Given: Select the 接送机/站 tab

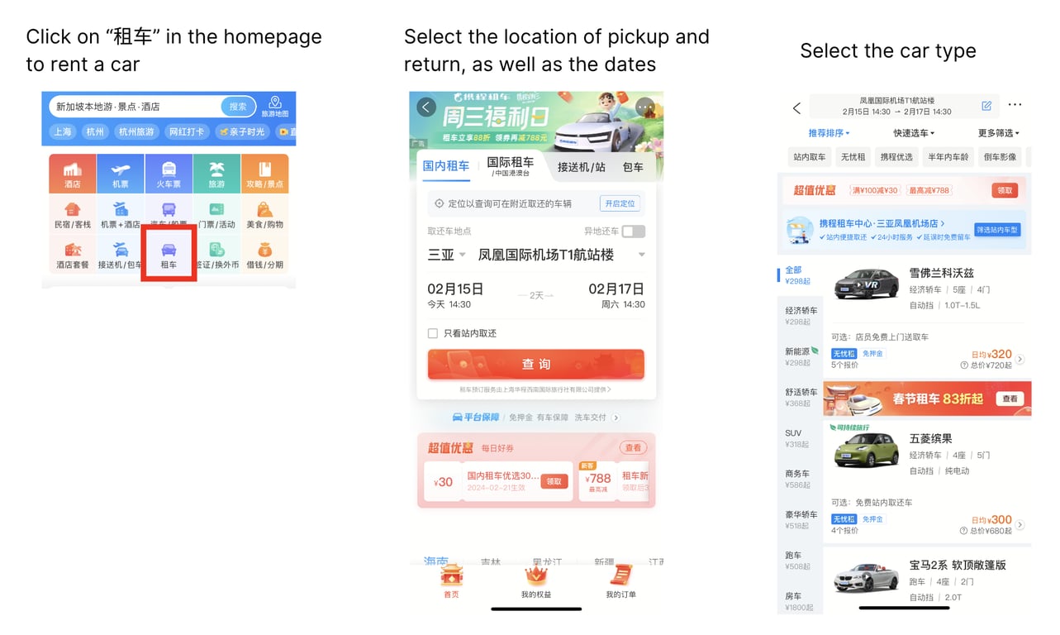Looking at the screenshot, I should point(582,166).
